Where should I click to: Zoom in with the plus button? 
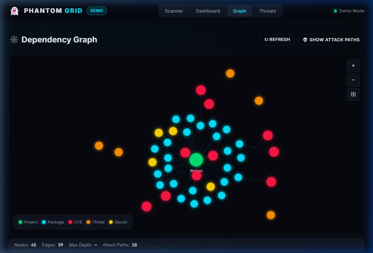tap(353, 66)
